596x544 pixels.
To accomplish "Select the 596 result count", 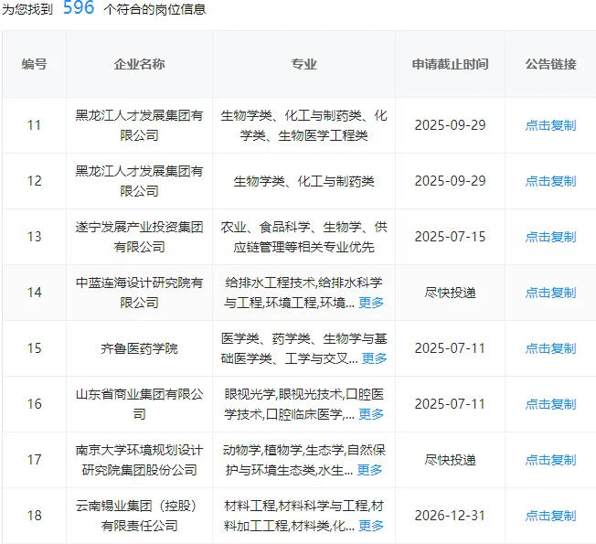I will (x=79, y=7).
